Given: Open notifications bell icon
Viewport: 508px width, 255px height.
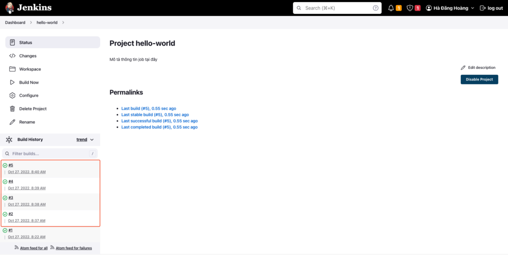Looking at the screenshot, I should [x=391, y=8].
